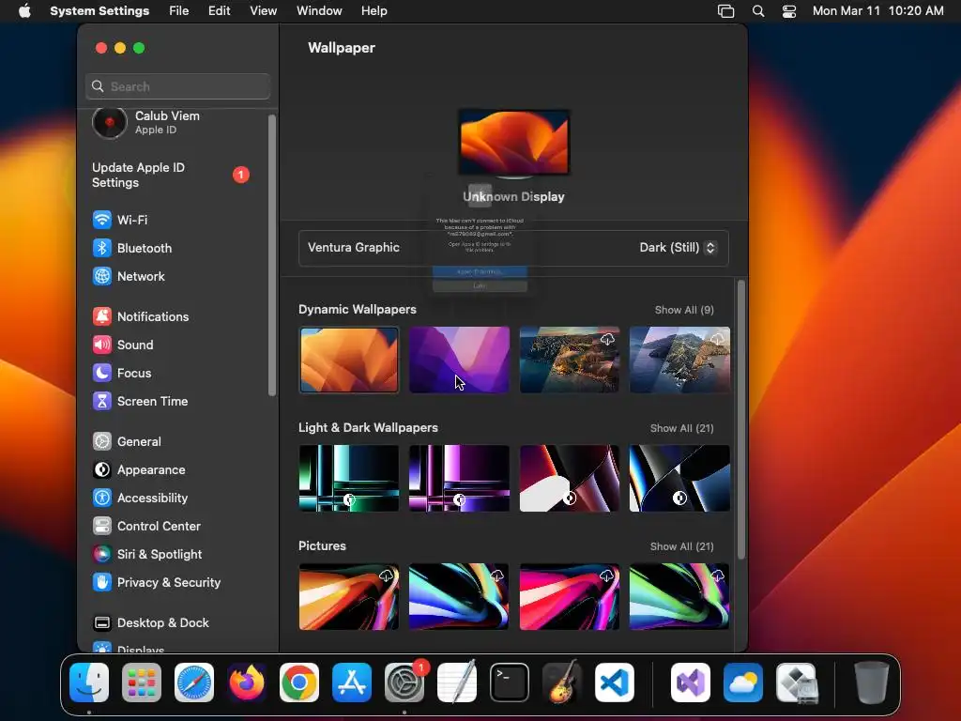Viewport: 961px width, 721px height.
Task: Launch Google Chrome from the Dock
Action: (x=299, y=683)
